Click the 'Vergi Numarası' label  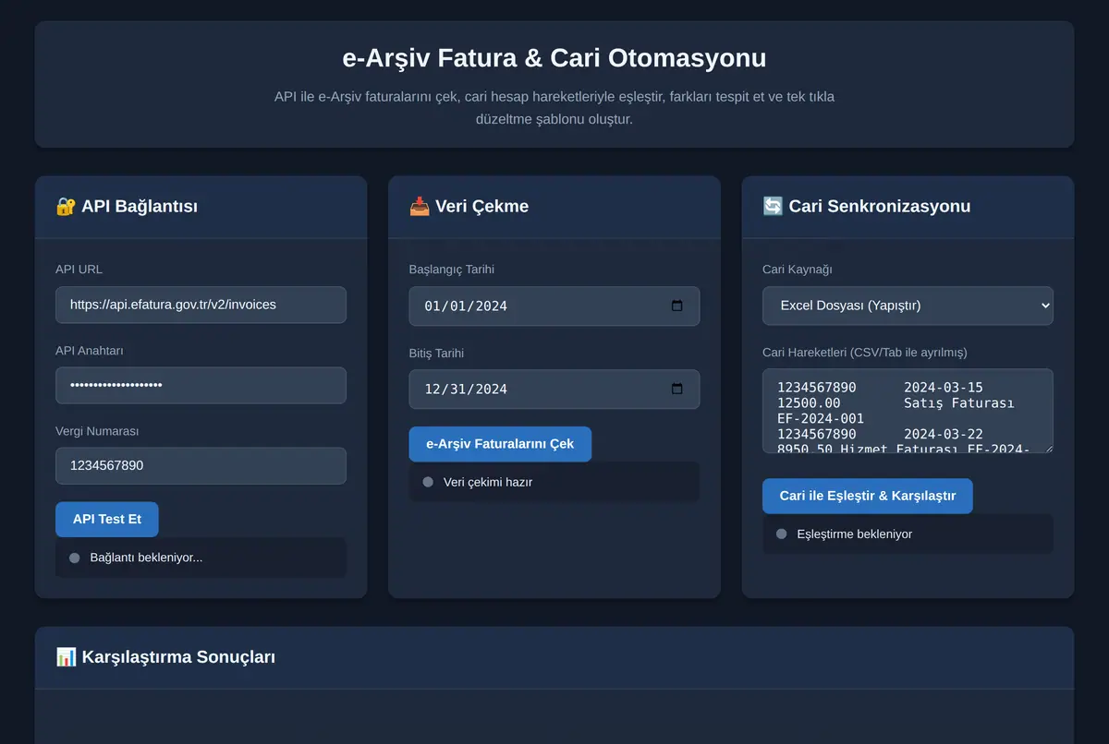pos(97,431)
